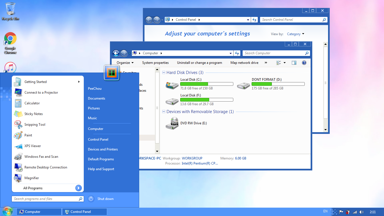Click the user account picture in Start menu
The image size is (384, 216).
pos(112,73)
